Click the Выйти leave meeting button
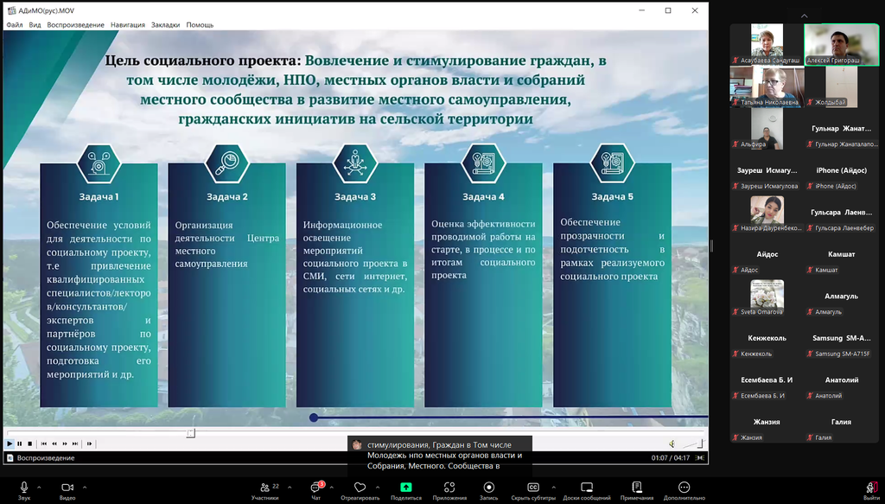Viewport: 885px width, 504px height. (871, 489)
